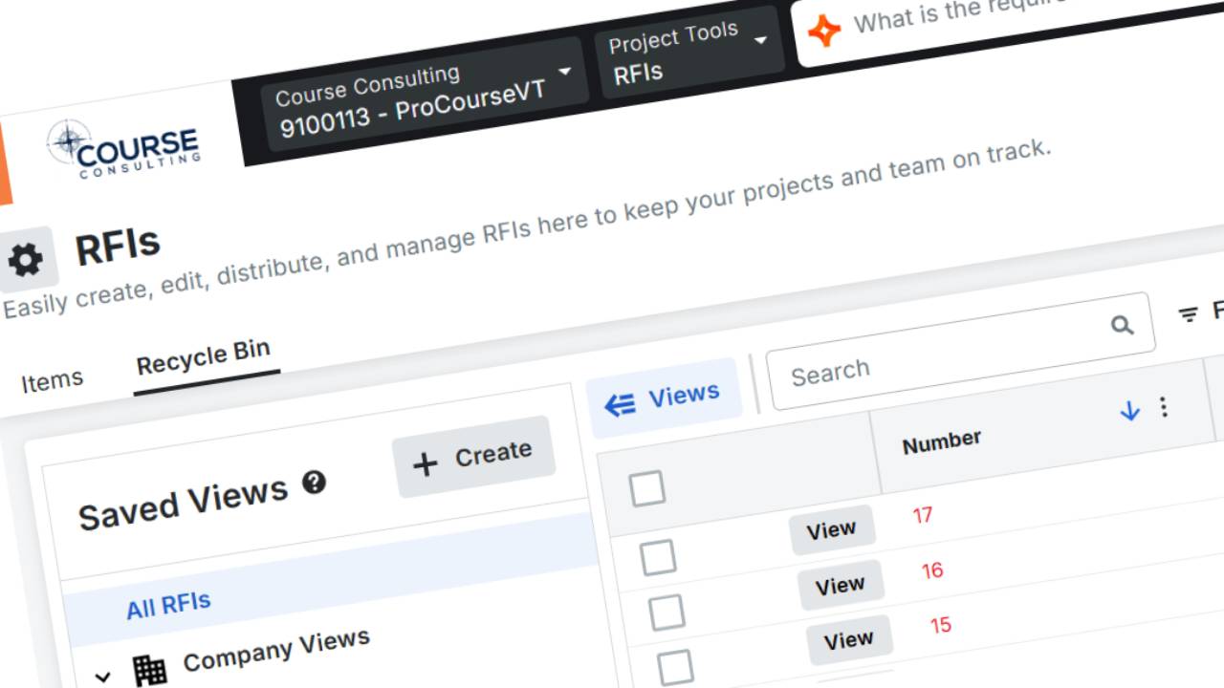Image resolution: width=1224 pixels, height=688 pixels.
Task: Click the Company Views building icon
Action: click(x=149, y=671)
